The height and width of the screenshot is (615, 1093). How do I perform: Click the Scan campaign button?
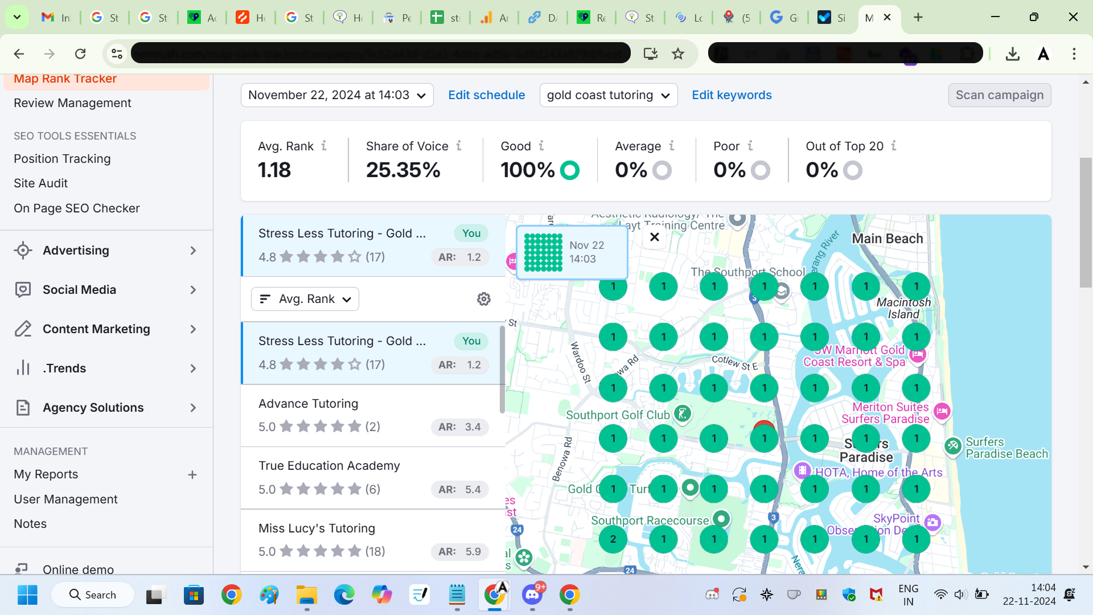[x=999, y=95]
